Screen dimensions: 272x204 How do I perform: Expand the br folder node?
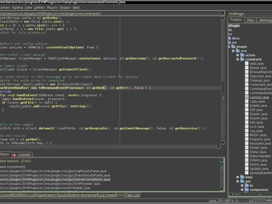pyautogui.click(x=242, y=185)
